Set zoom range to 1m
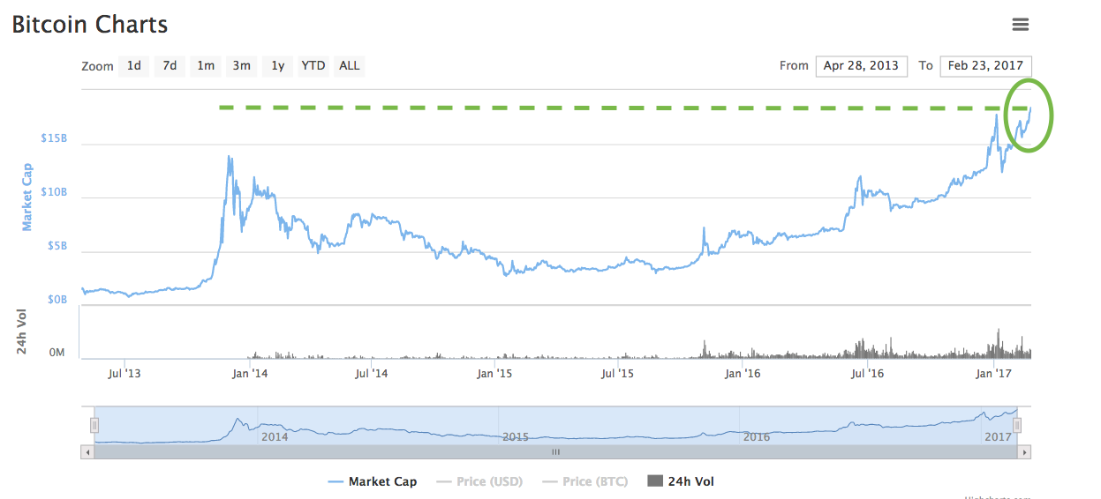1101x499 pixels. (x=206, y=66)
